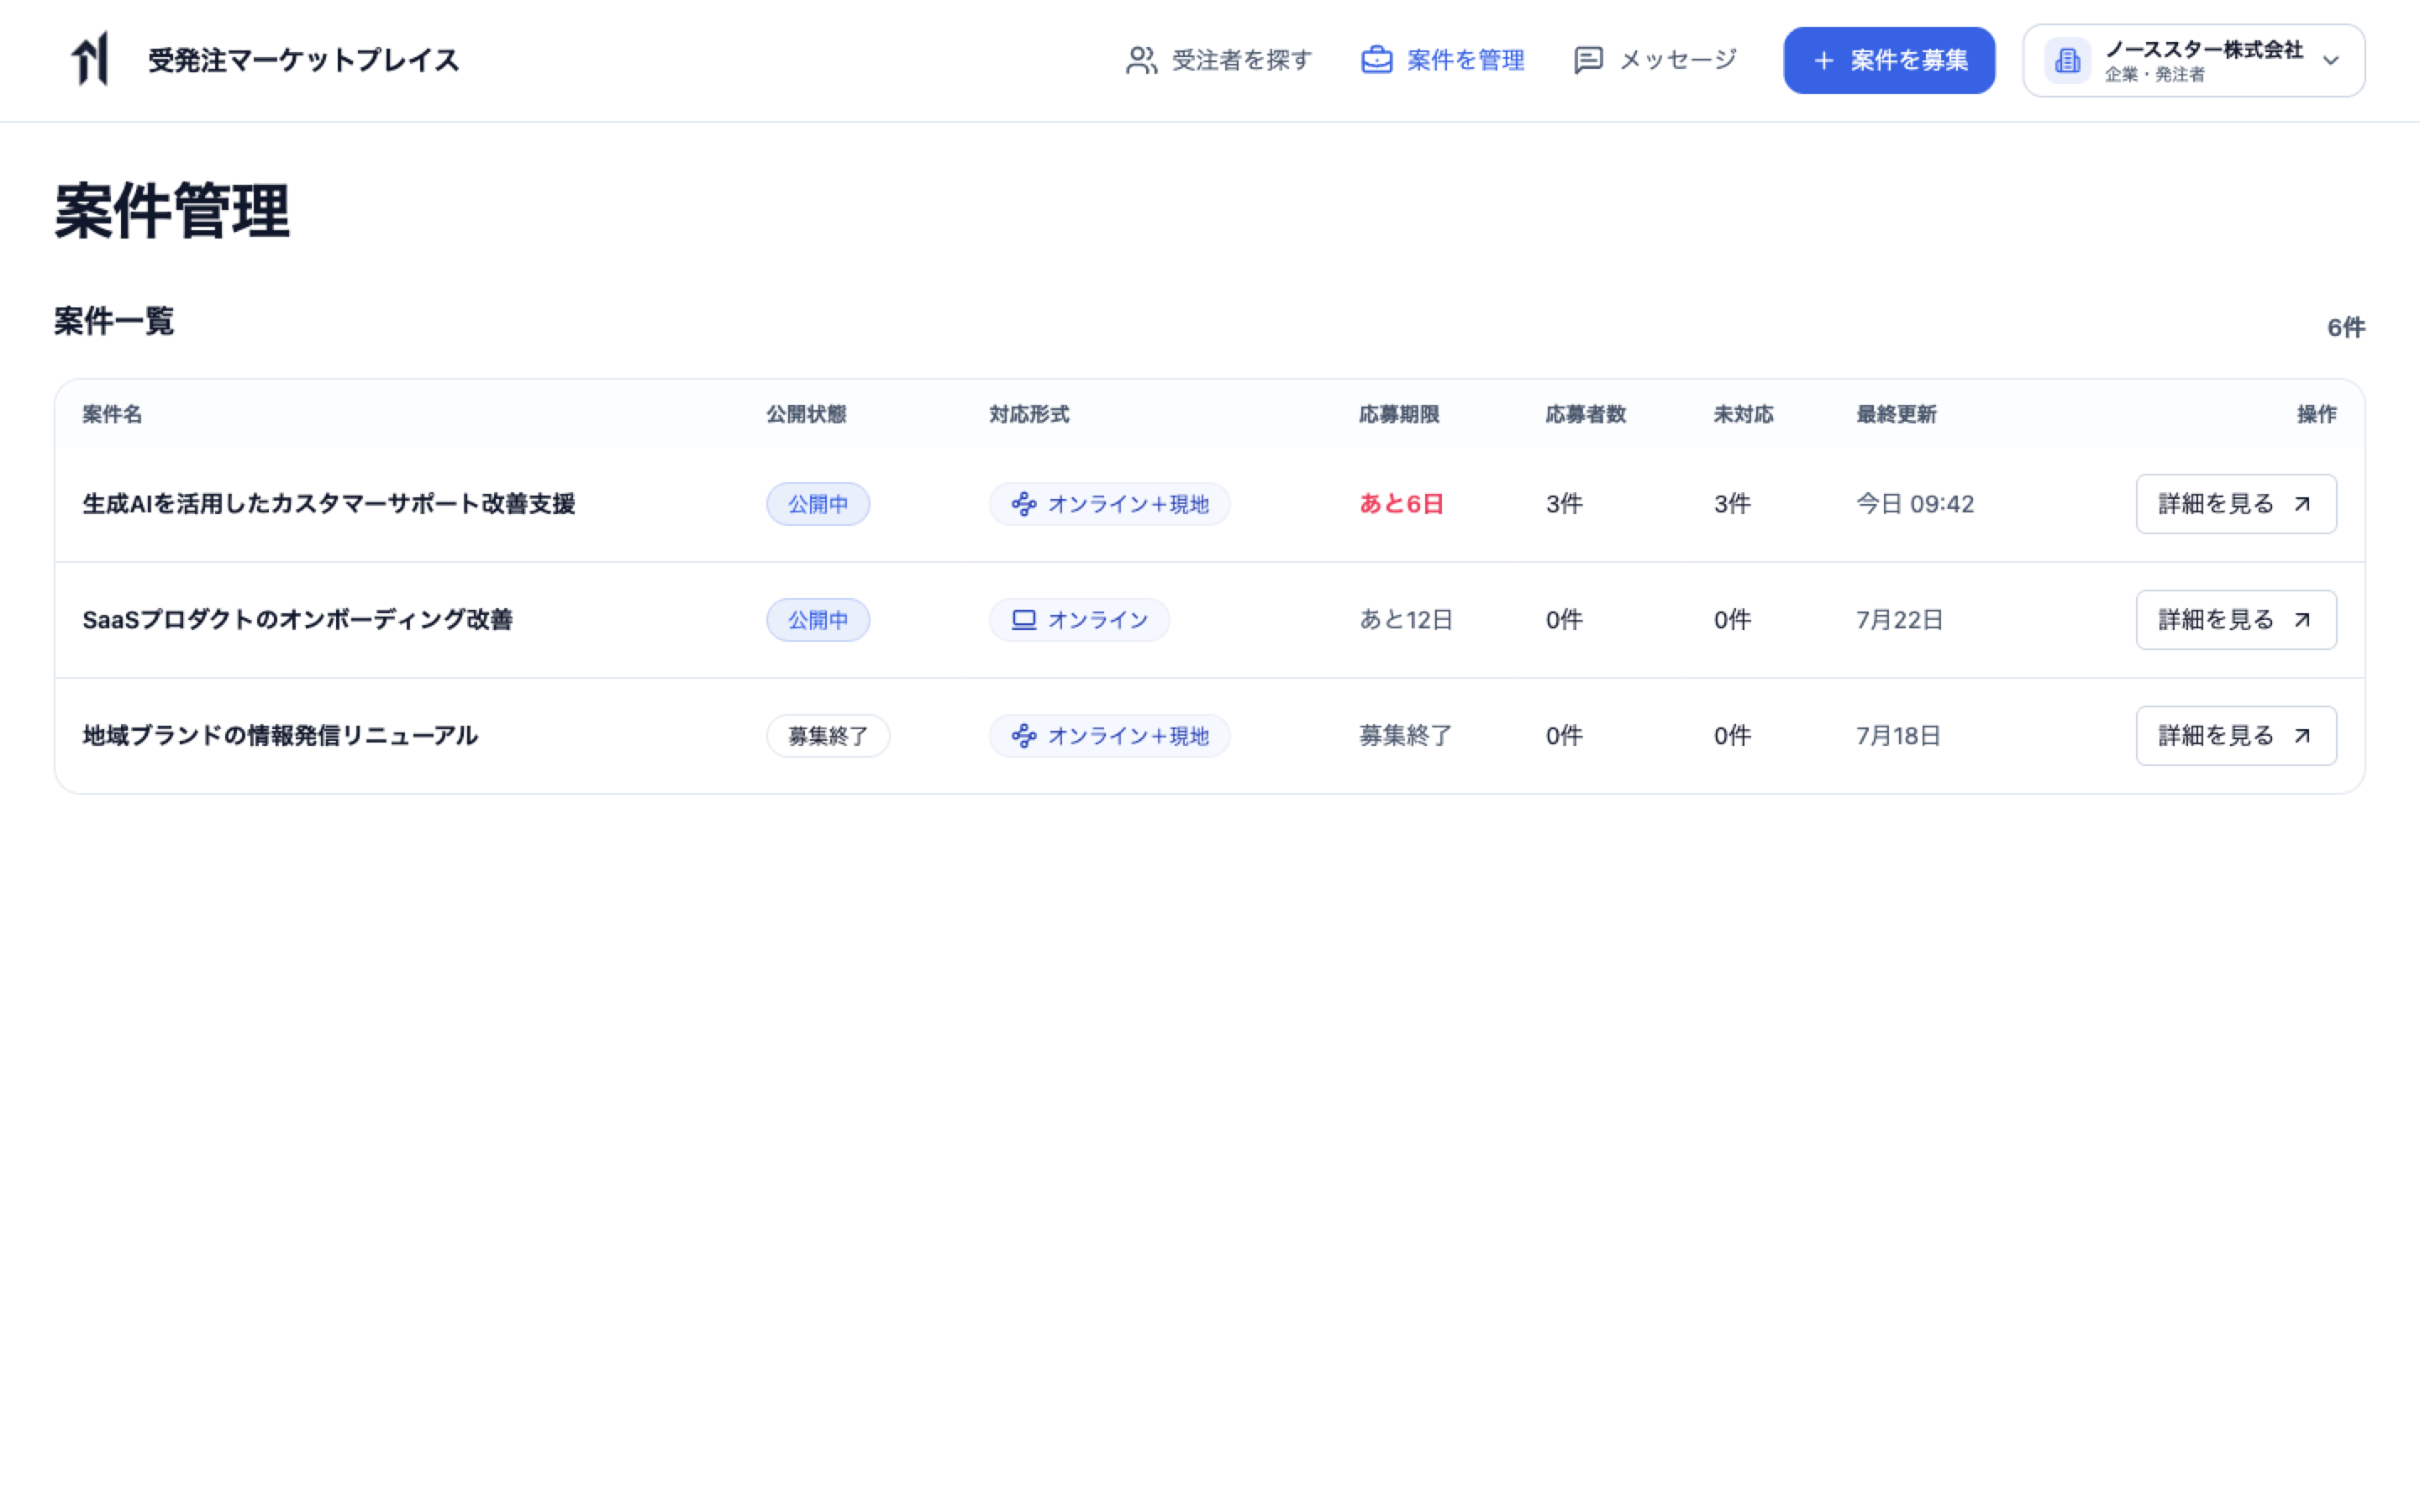Viewport: 2420px width, 1512px height.
Task: Click arrow icon on 地域ブランド row's 詳細を見る
Action: point(2302,736)
